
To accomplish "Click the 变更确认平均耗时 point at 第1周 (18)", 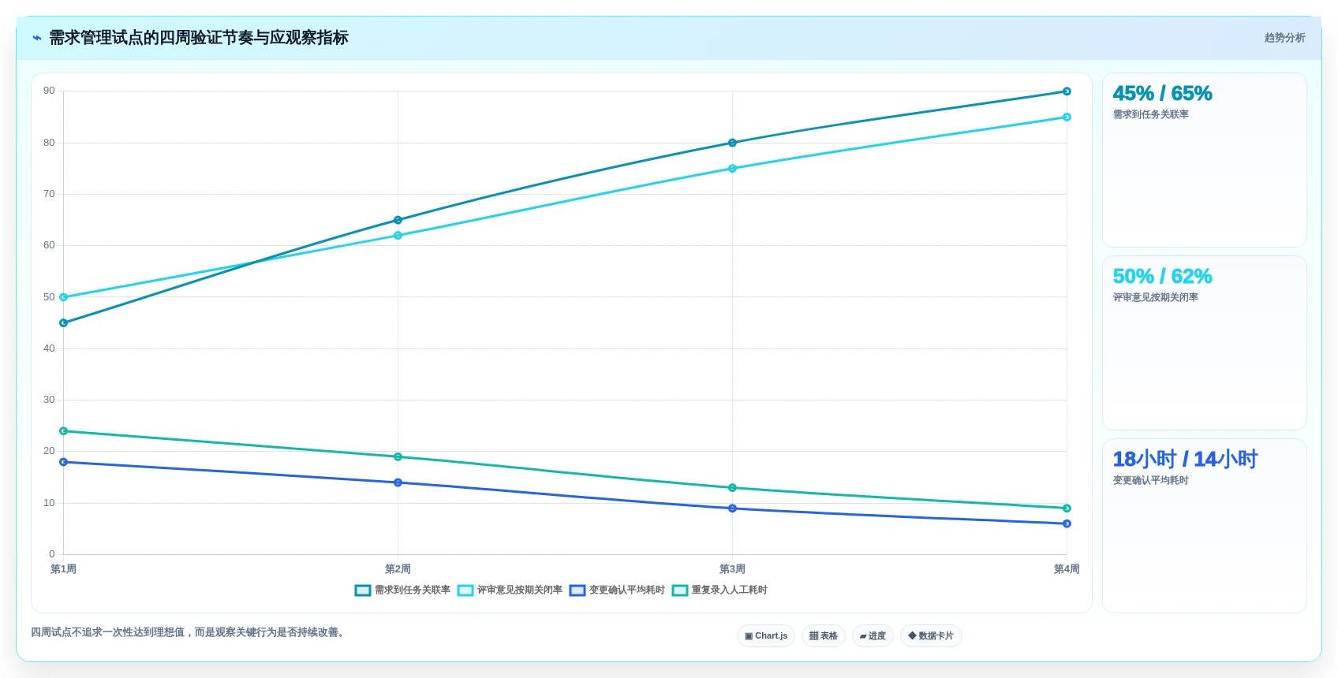I will click(x=64, y=462).
